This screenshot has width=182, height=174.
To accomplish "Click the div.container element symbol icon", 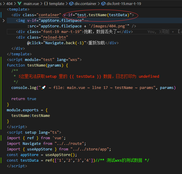I will [x=71, y=4].
